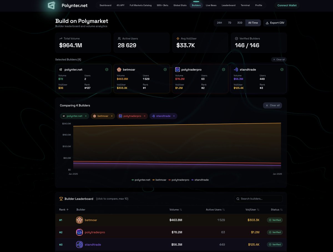
Task: Remove polynter.net chip with its x
Action: point(86,116)
